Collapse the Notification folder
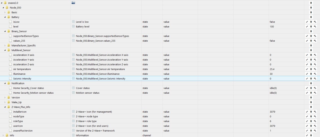The height and width of the screenshot is (137, 320). tap(5, 83)
